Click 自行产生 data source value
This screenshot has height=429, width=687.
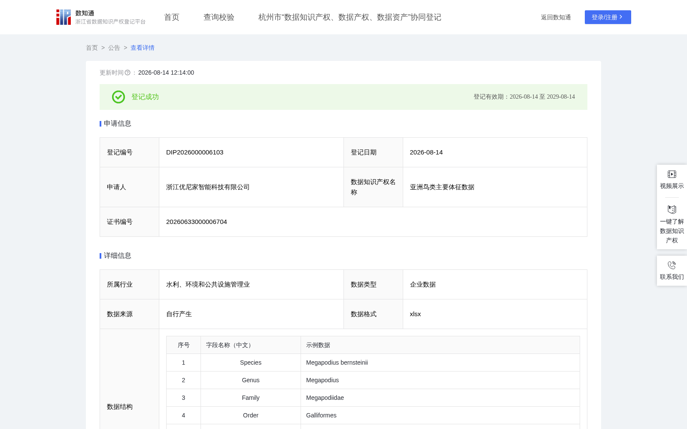tap(179, 314)
